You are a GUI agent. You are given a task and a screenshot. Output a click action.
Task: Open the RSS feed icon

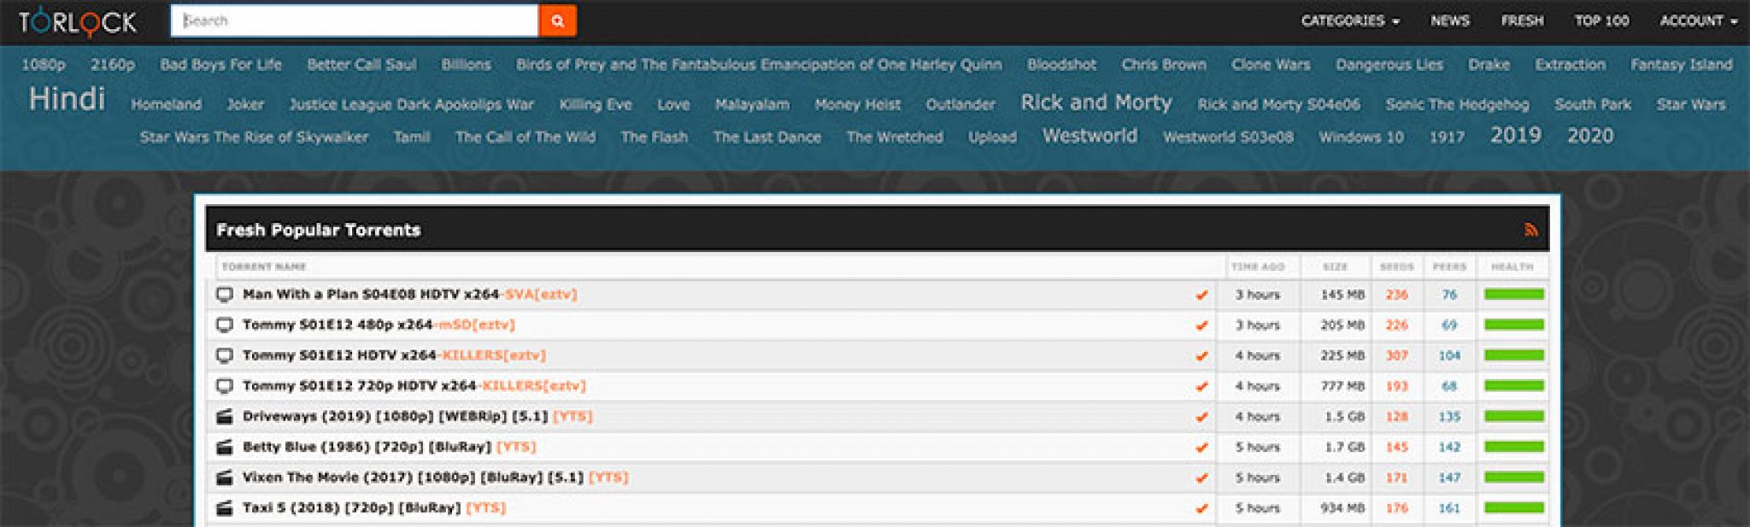1530,229
